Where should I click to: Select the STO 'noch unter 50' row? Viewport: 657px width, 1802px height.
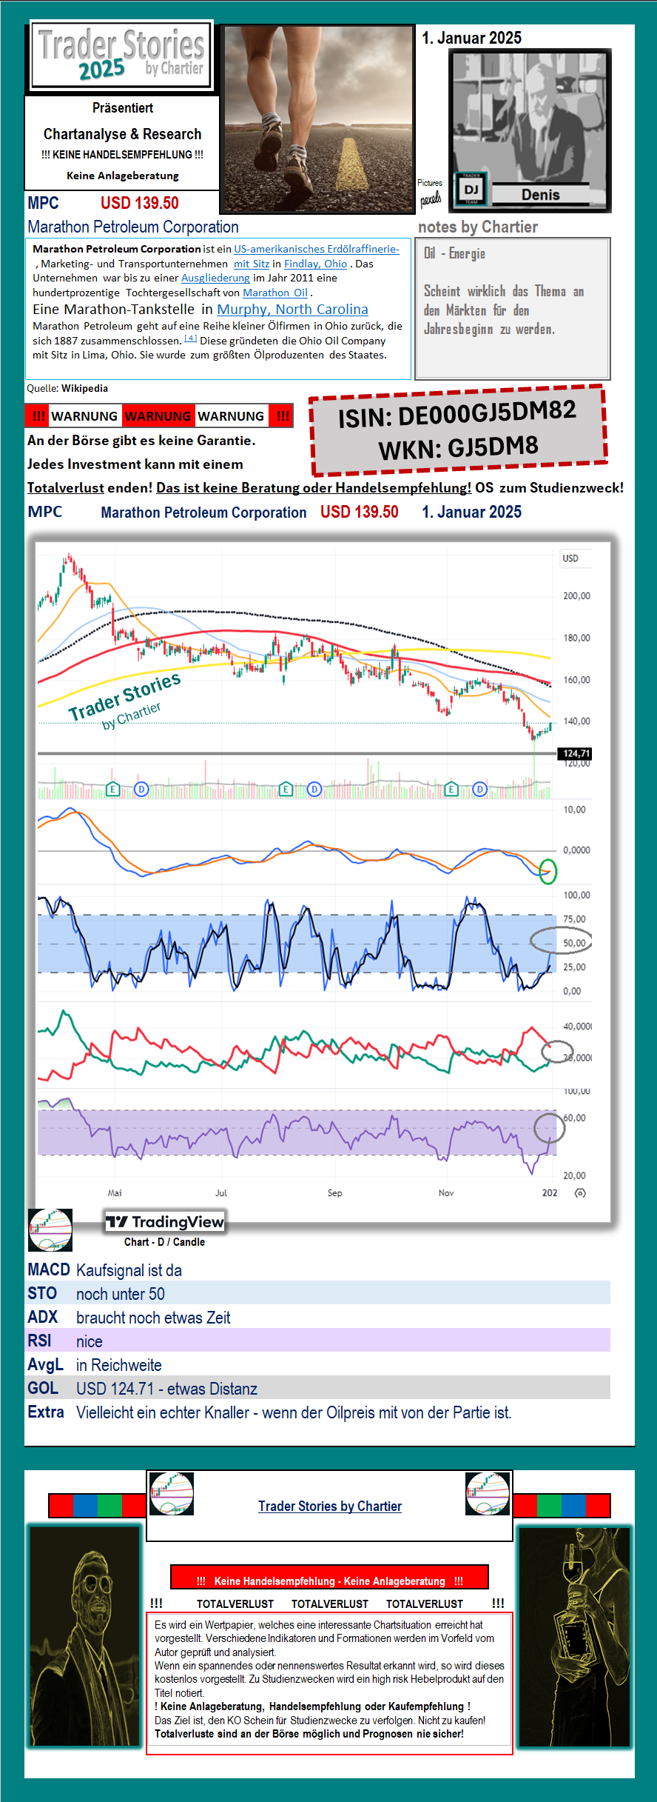(x=318, y=1294)
